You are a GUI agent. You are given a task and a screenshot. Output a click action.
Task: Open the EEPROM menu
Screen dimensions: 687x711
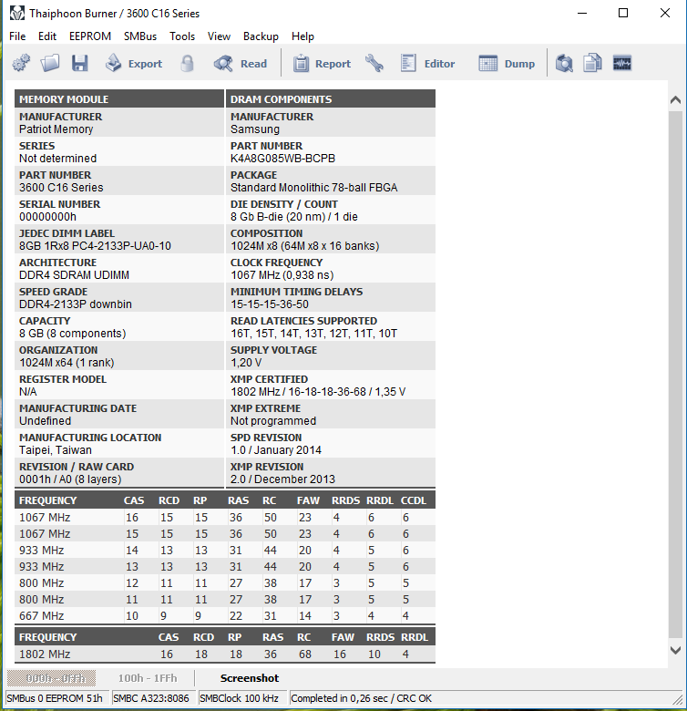[x=90, y=36]
